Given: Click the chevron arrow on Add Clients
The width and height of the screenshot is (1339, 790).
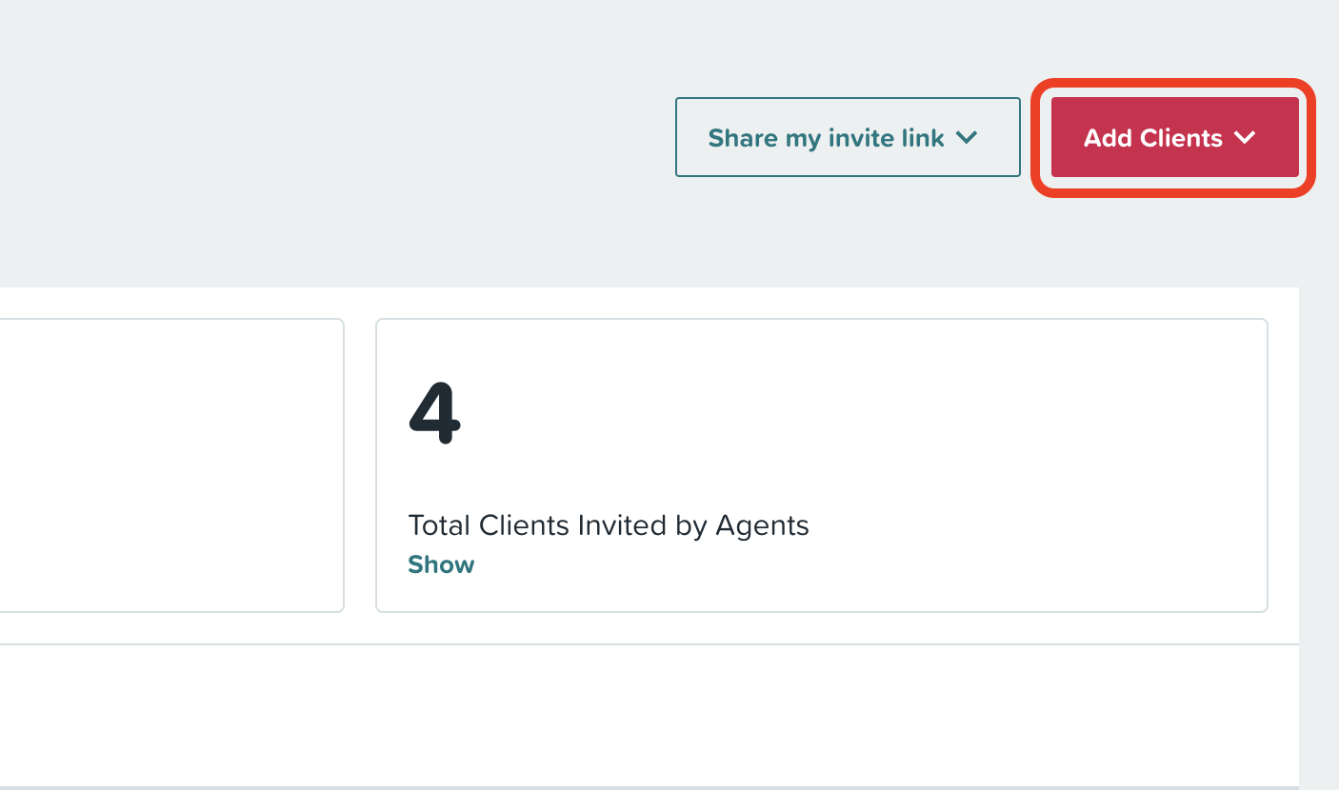Looking at the screenshot, I should coord(1245,138).
